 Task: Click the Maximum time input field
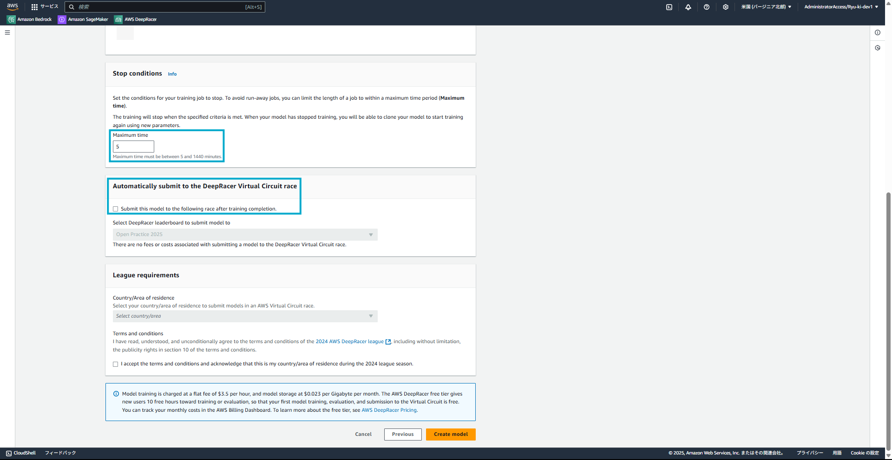point(133,147)
